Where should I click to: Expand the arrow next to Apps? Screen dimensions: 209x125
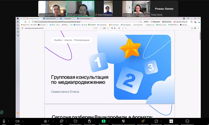[x=161, y=121]
